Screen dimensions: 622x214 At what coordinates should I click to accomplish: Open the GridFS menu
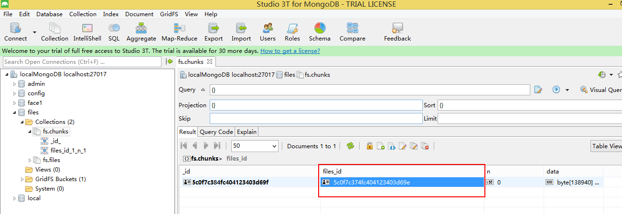(x=169, y=14)
